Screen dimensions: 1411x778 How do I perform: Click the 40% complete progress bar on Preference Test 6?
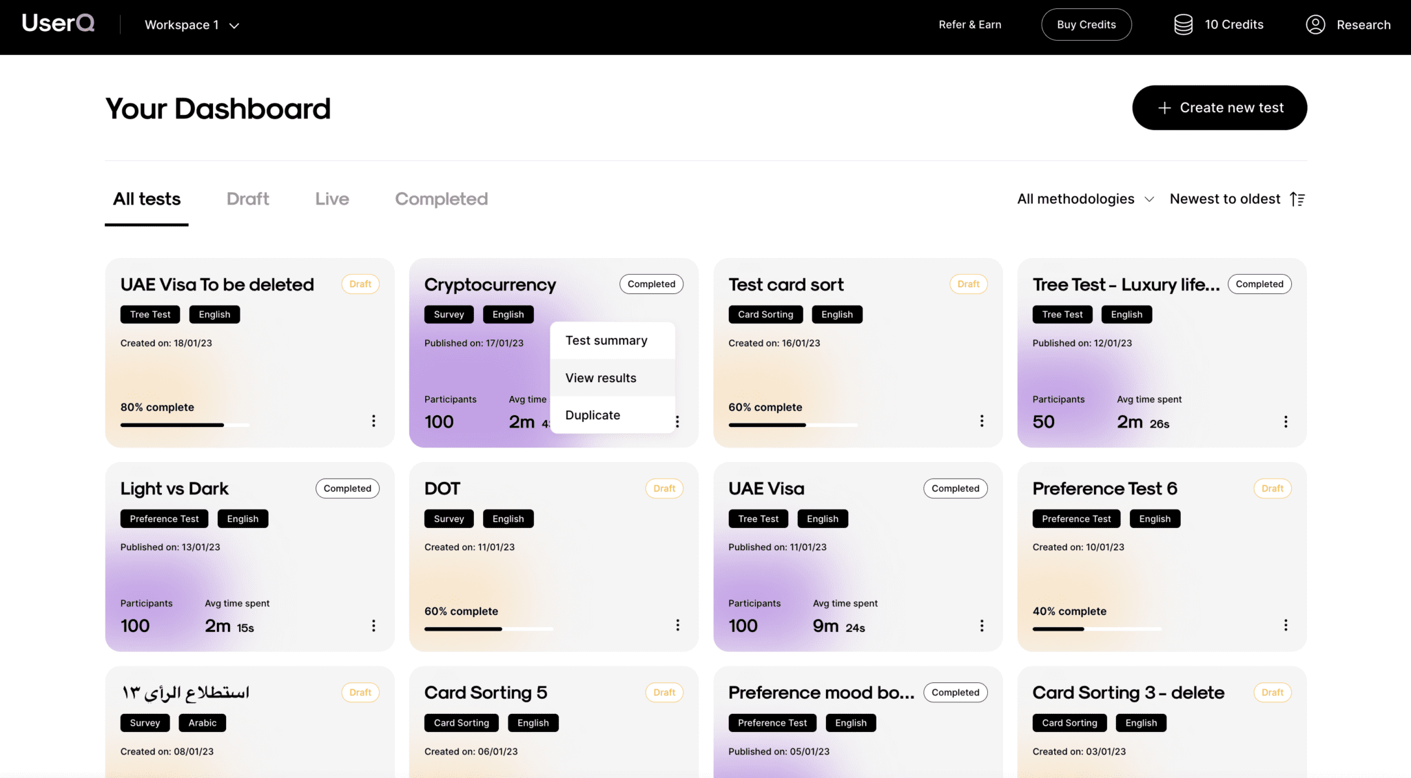pos(1097,629)
